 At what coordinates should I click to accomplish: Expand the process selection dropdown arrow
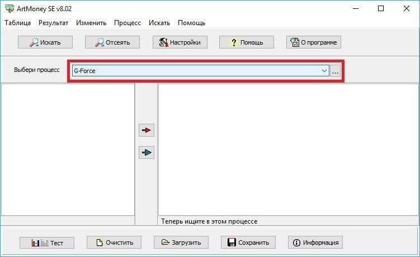324,71
